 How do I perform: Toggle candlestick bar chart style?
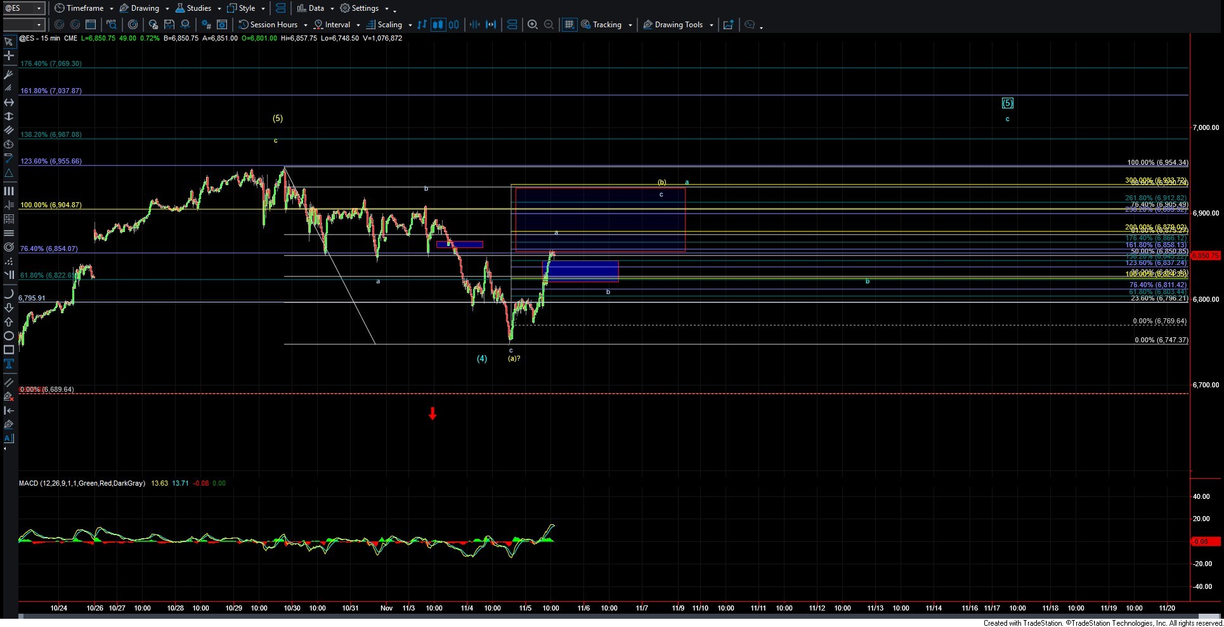pyautogui.click(x=438, y=25)
